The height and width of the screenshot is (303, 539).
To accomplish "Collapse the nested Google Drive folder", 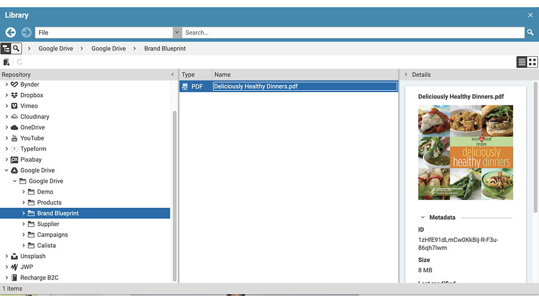I will pyautogui.click(x=15, y=181).
